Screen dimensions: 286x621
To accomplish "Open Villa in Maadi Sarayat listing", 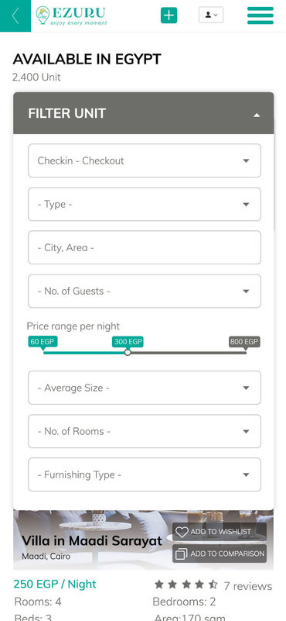I will coord(92,540).
